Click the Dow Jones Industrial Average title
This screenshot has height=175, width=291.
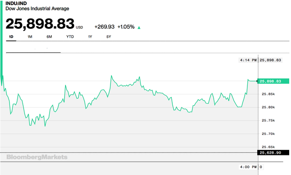[x=37, y=9]
